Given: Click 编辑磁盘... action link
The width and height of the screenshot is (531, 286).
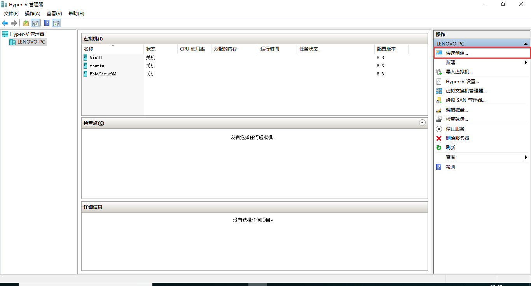Looking at the screenshot, I should (x=457, y=110).
